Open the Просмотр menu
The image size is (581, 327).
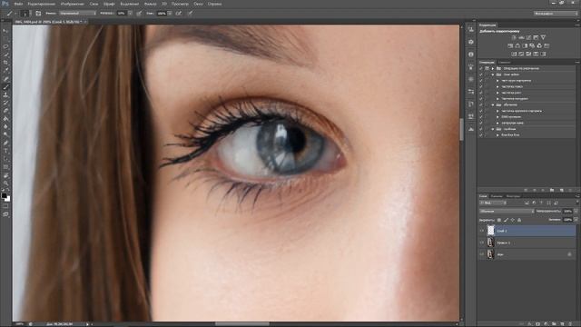[180, 4]
